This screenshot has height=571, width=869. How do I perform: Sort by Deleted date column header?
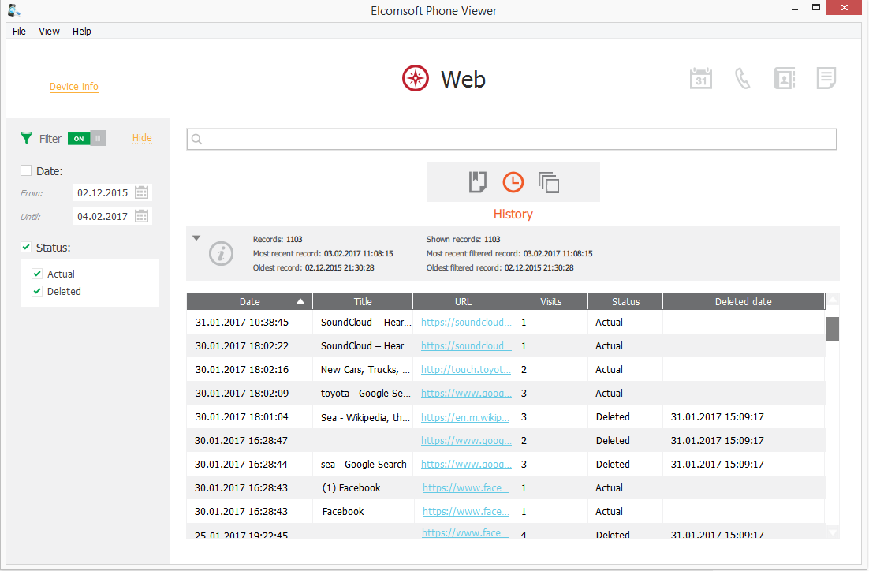[x=743, y=301]
